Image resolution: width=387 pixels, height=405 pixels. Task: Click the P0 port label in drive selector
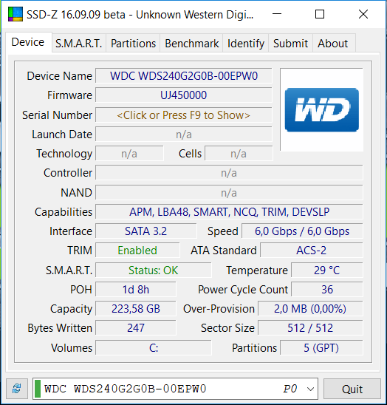[x=290, y=389]
